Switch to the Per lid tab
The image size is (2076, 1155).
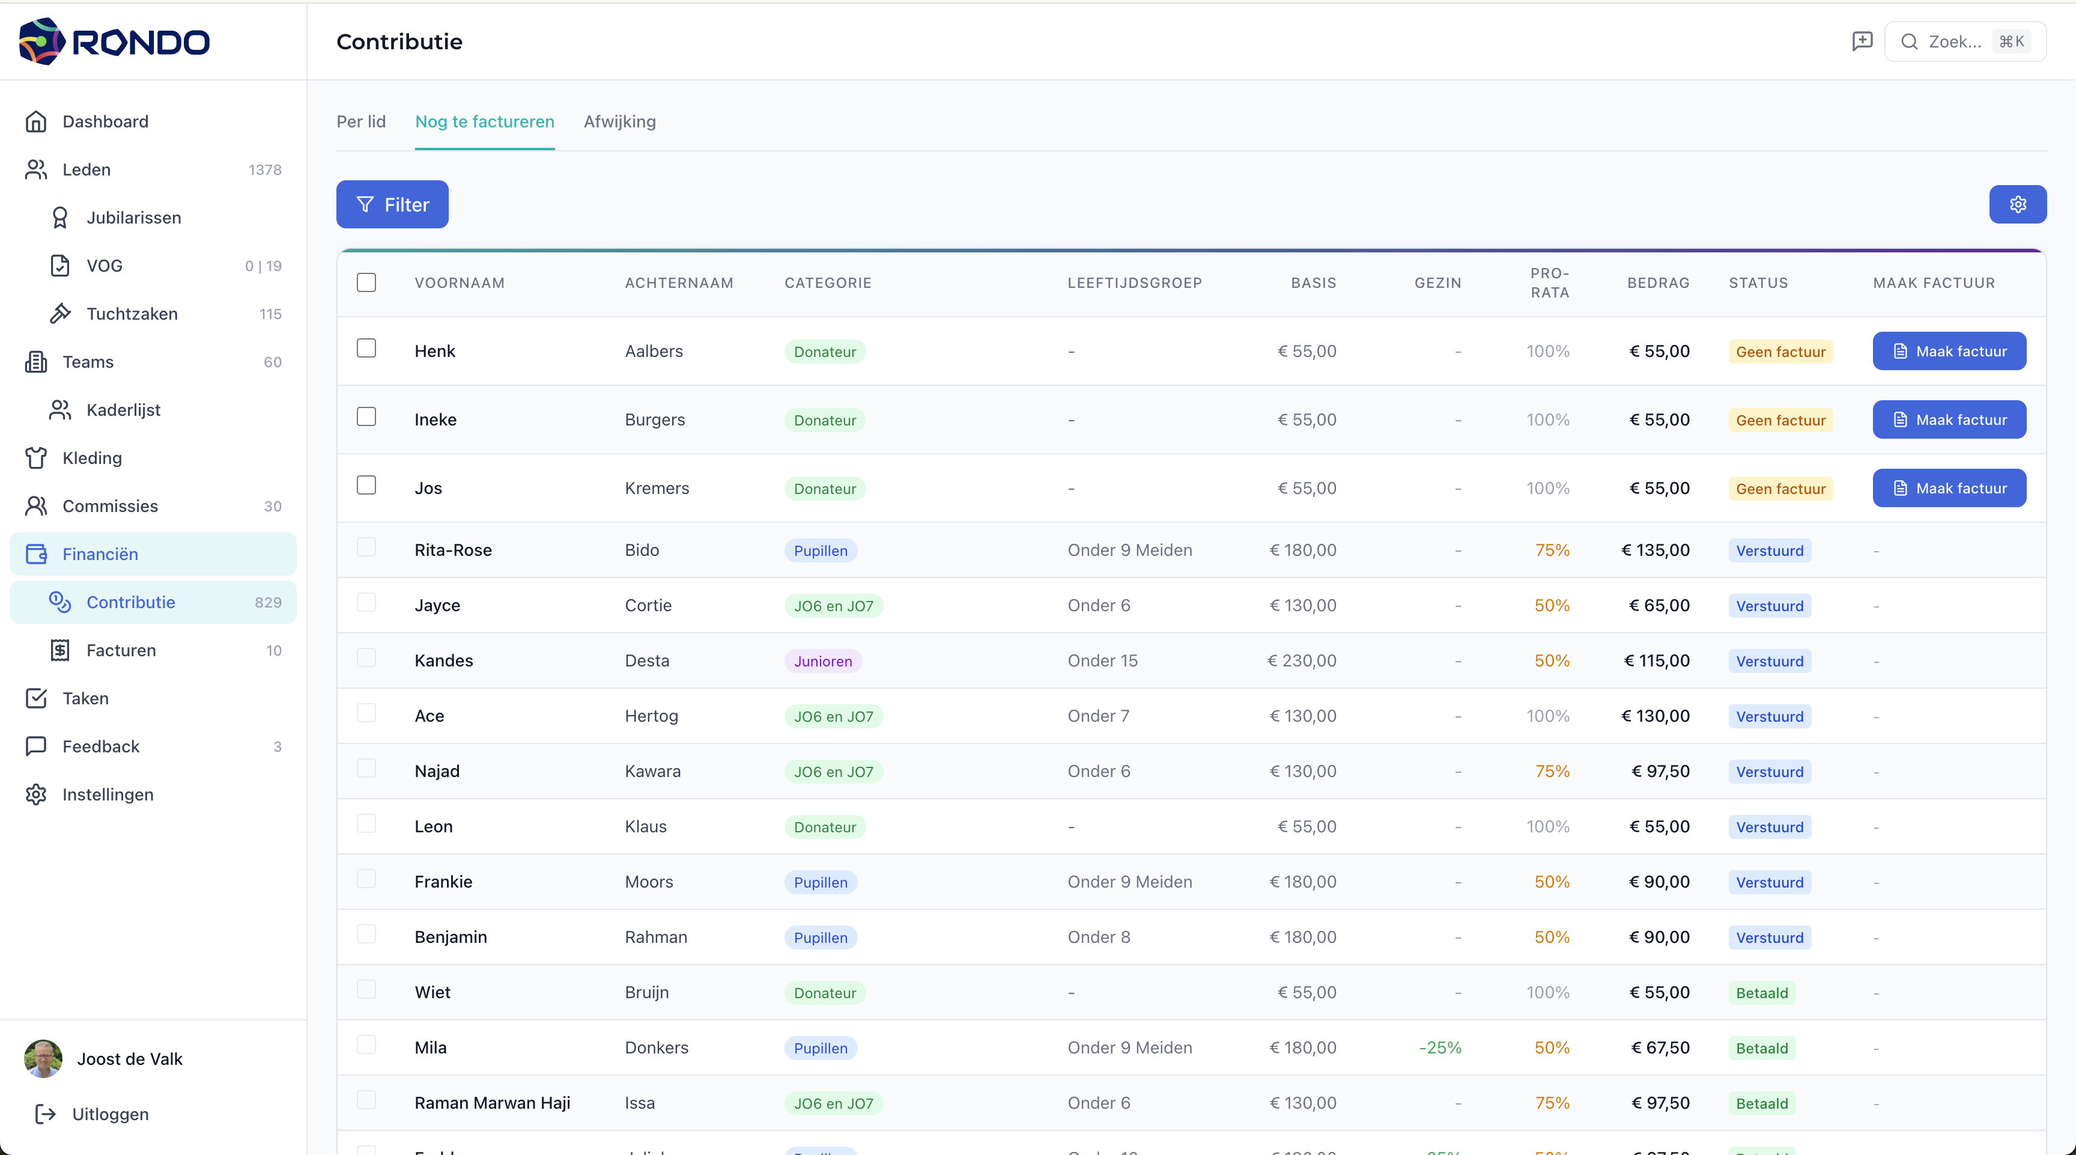coord(360,122)
